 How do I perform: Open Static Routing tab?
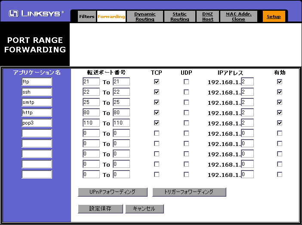tap(179, 17)
